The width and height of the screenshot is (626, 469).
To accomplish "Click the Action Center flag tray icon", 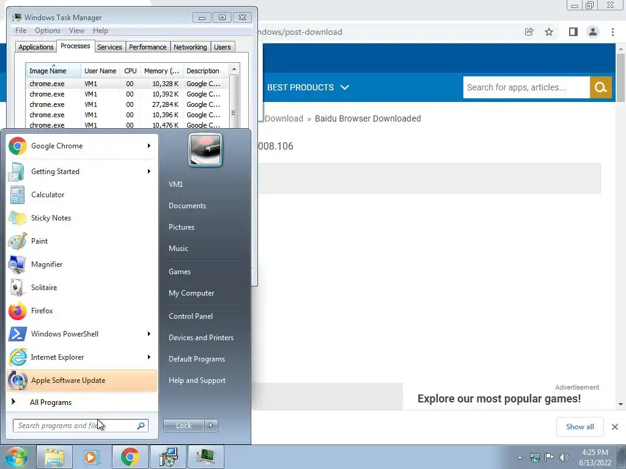I will 550,457.
